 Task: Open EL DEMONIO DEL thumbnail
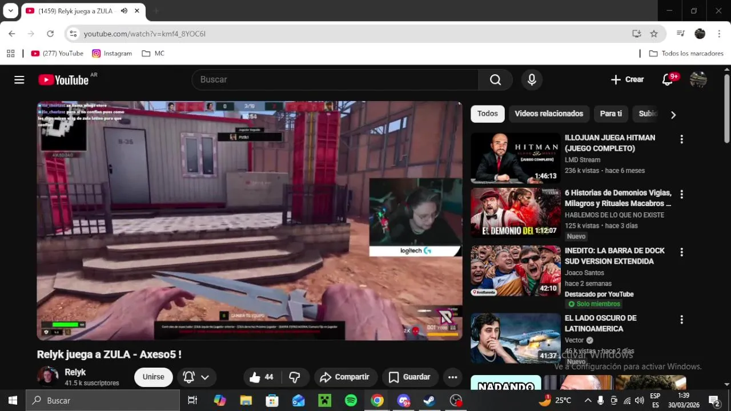point(515,213)
